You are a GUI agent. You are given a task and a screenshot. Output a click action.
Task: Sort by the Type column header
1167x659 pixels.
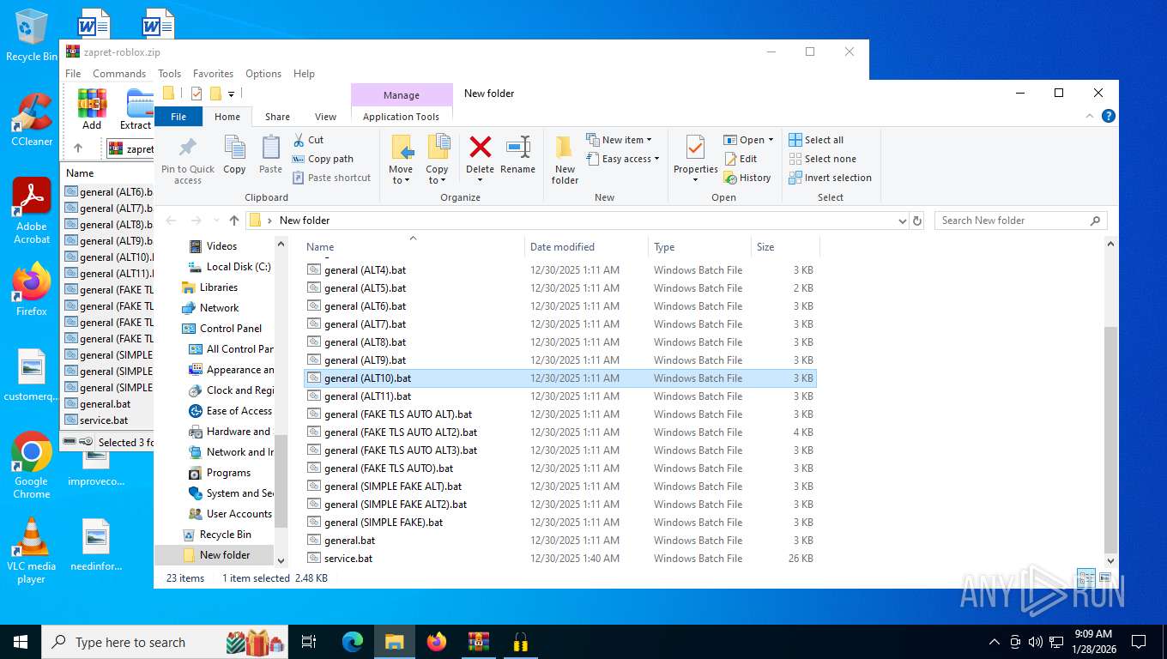[x=699, y=247]
